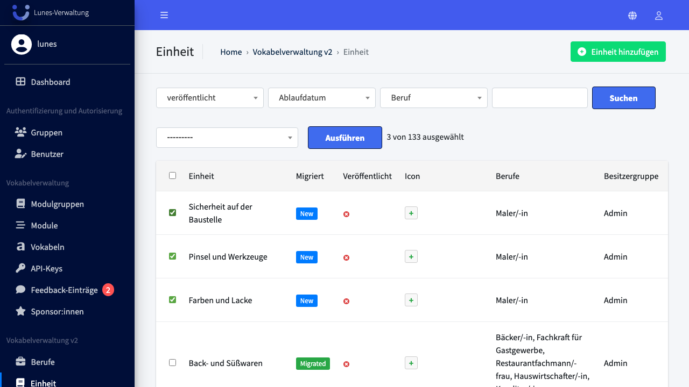Follow the Home breadcrumb link
The width and height of the screenshot is (689, 387).
click(x=231, y=52)
